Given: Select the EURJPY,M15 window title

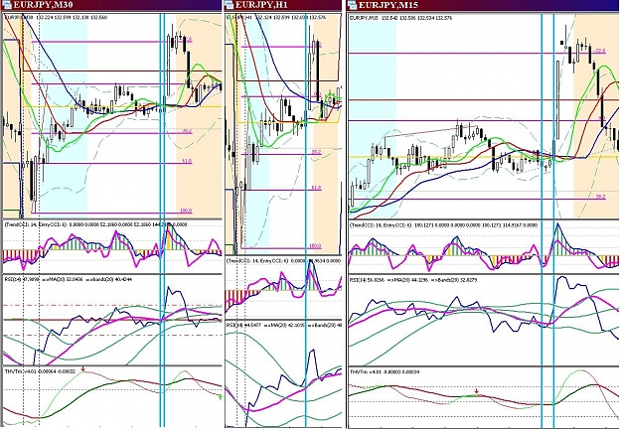Looking at the screenshot, I should pyautogui.click(x=388, y=5).
